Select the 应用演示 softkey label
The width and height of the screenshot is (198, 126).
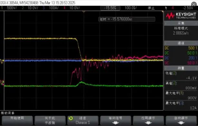(x=148, y=118)
